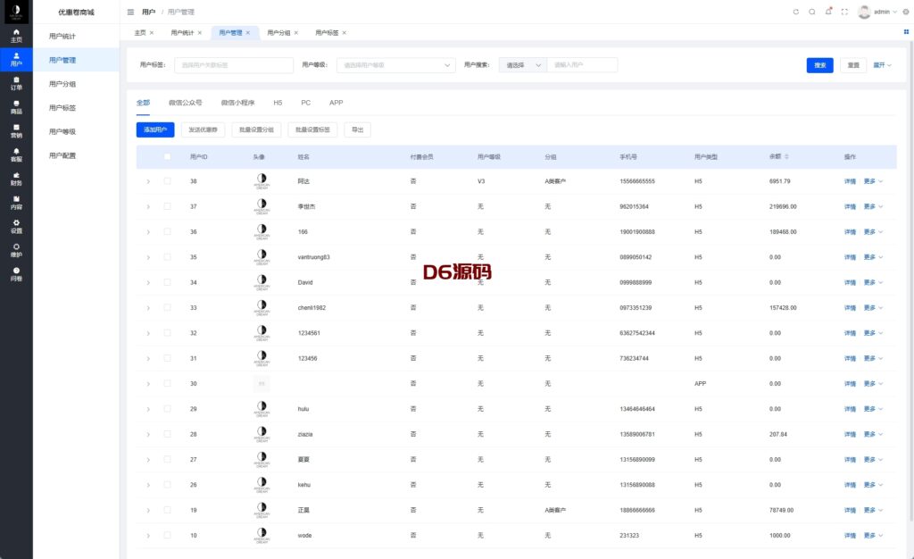The image size is (914, 559).
Task: Close the 主页 tab with its x
Action: [x=152, y=33]
